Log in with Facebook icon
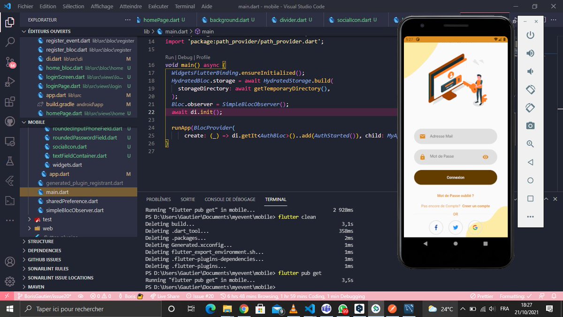Screen dimensions: 563x317 point(436,227)
